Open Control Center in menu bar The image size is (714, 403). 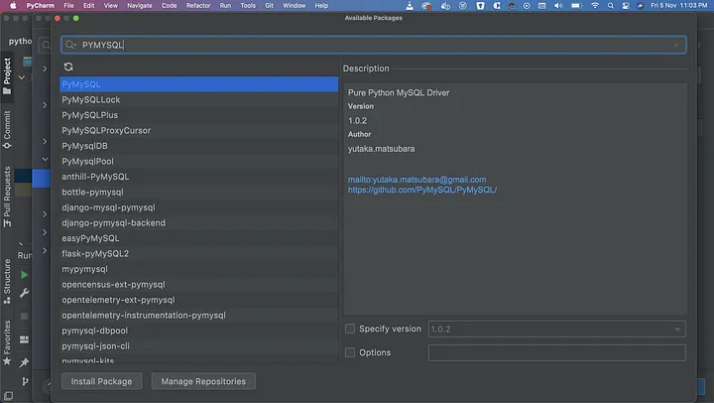click(x=626, y=6)
